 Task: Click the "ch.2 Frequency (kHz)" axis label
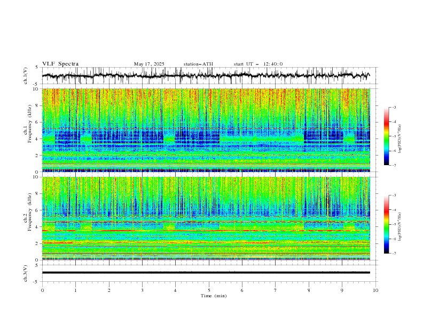coord(28,212)
